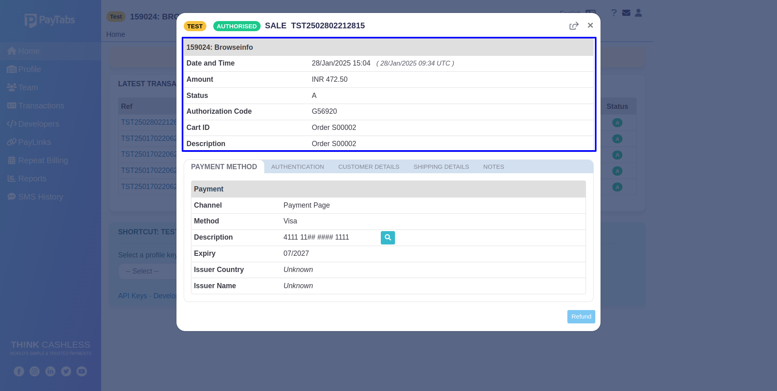Switch to the Customer Details tab

pos(368,167)
